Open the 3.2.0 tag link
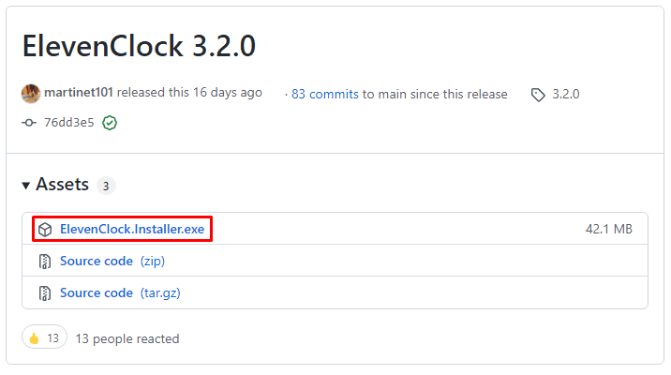671x375 pixels. tap(566, 94)
